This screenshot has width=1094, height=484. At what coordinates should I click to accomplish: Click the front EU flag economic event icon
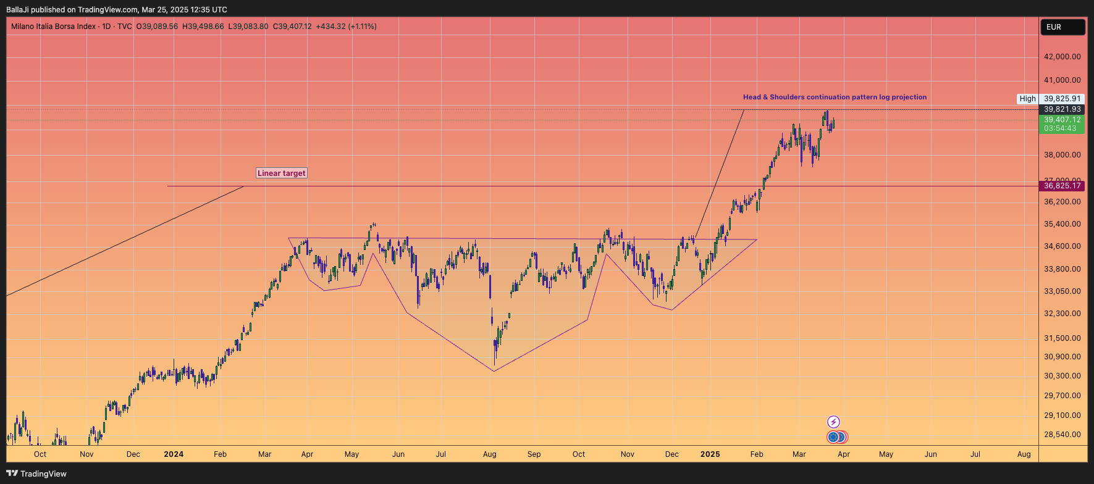tap(833, 437)
